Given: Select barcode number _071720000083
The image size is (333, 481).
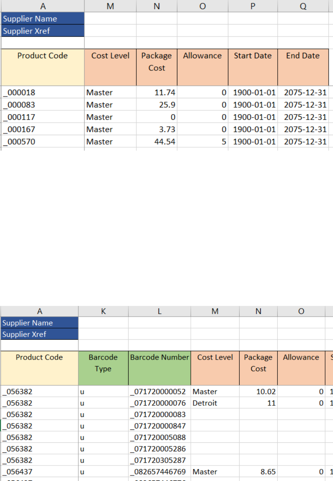Looking at the screenshot, I should (159, 414).
